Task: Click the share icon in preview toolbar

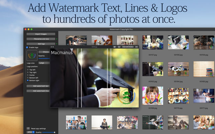Action: click(136, 47)
